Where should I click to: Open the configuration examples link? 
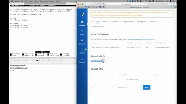click(x=134, y=39)
